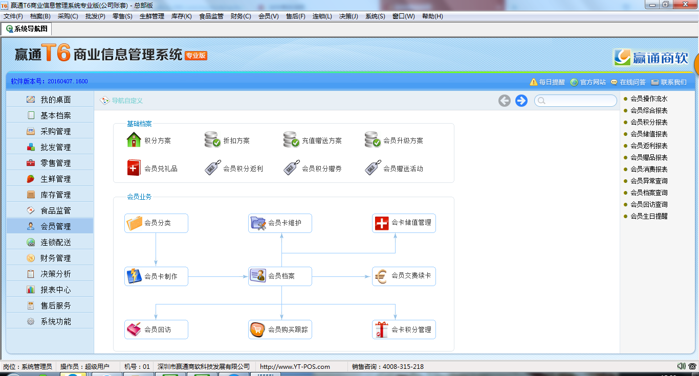Open 会员生日提醒 link
Viewport: 699px width, 376px height.
(649, 216)
